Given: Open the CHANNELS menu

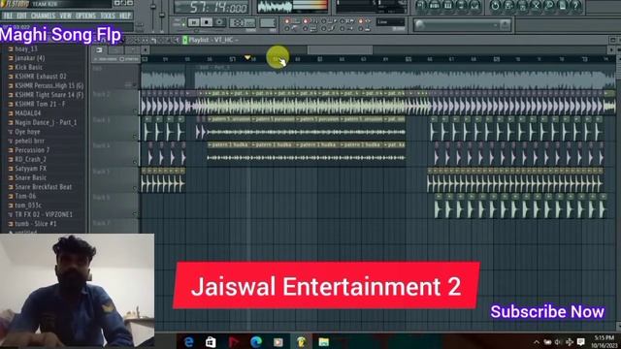Looking at the screenshot, I should click(43, 16).
